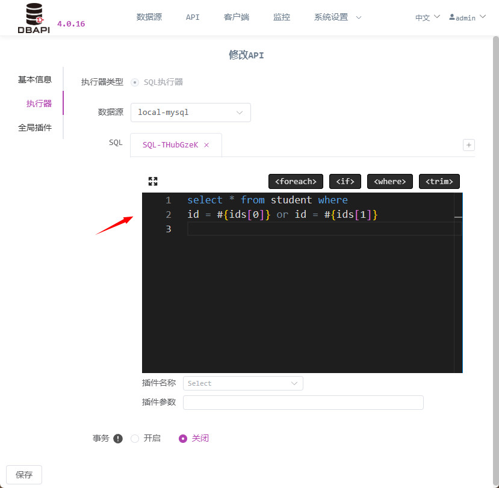Open the 系统设置 top menu
The width and height of the screenshot is (499, 488).
pyautogui.click(x=331, y=17)
